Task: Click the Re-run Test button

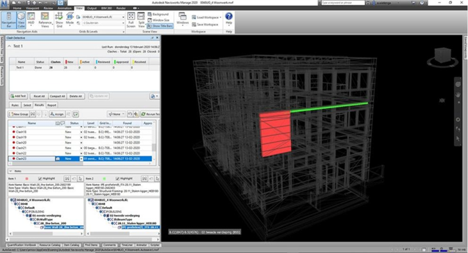Action: coord(151,114)
